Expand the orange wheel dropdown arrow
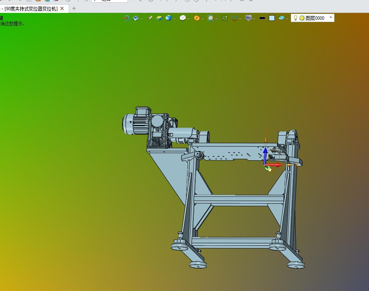Screen dimensions: 369x291 (203, 18)
